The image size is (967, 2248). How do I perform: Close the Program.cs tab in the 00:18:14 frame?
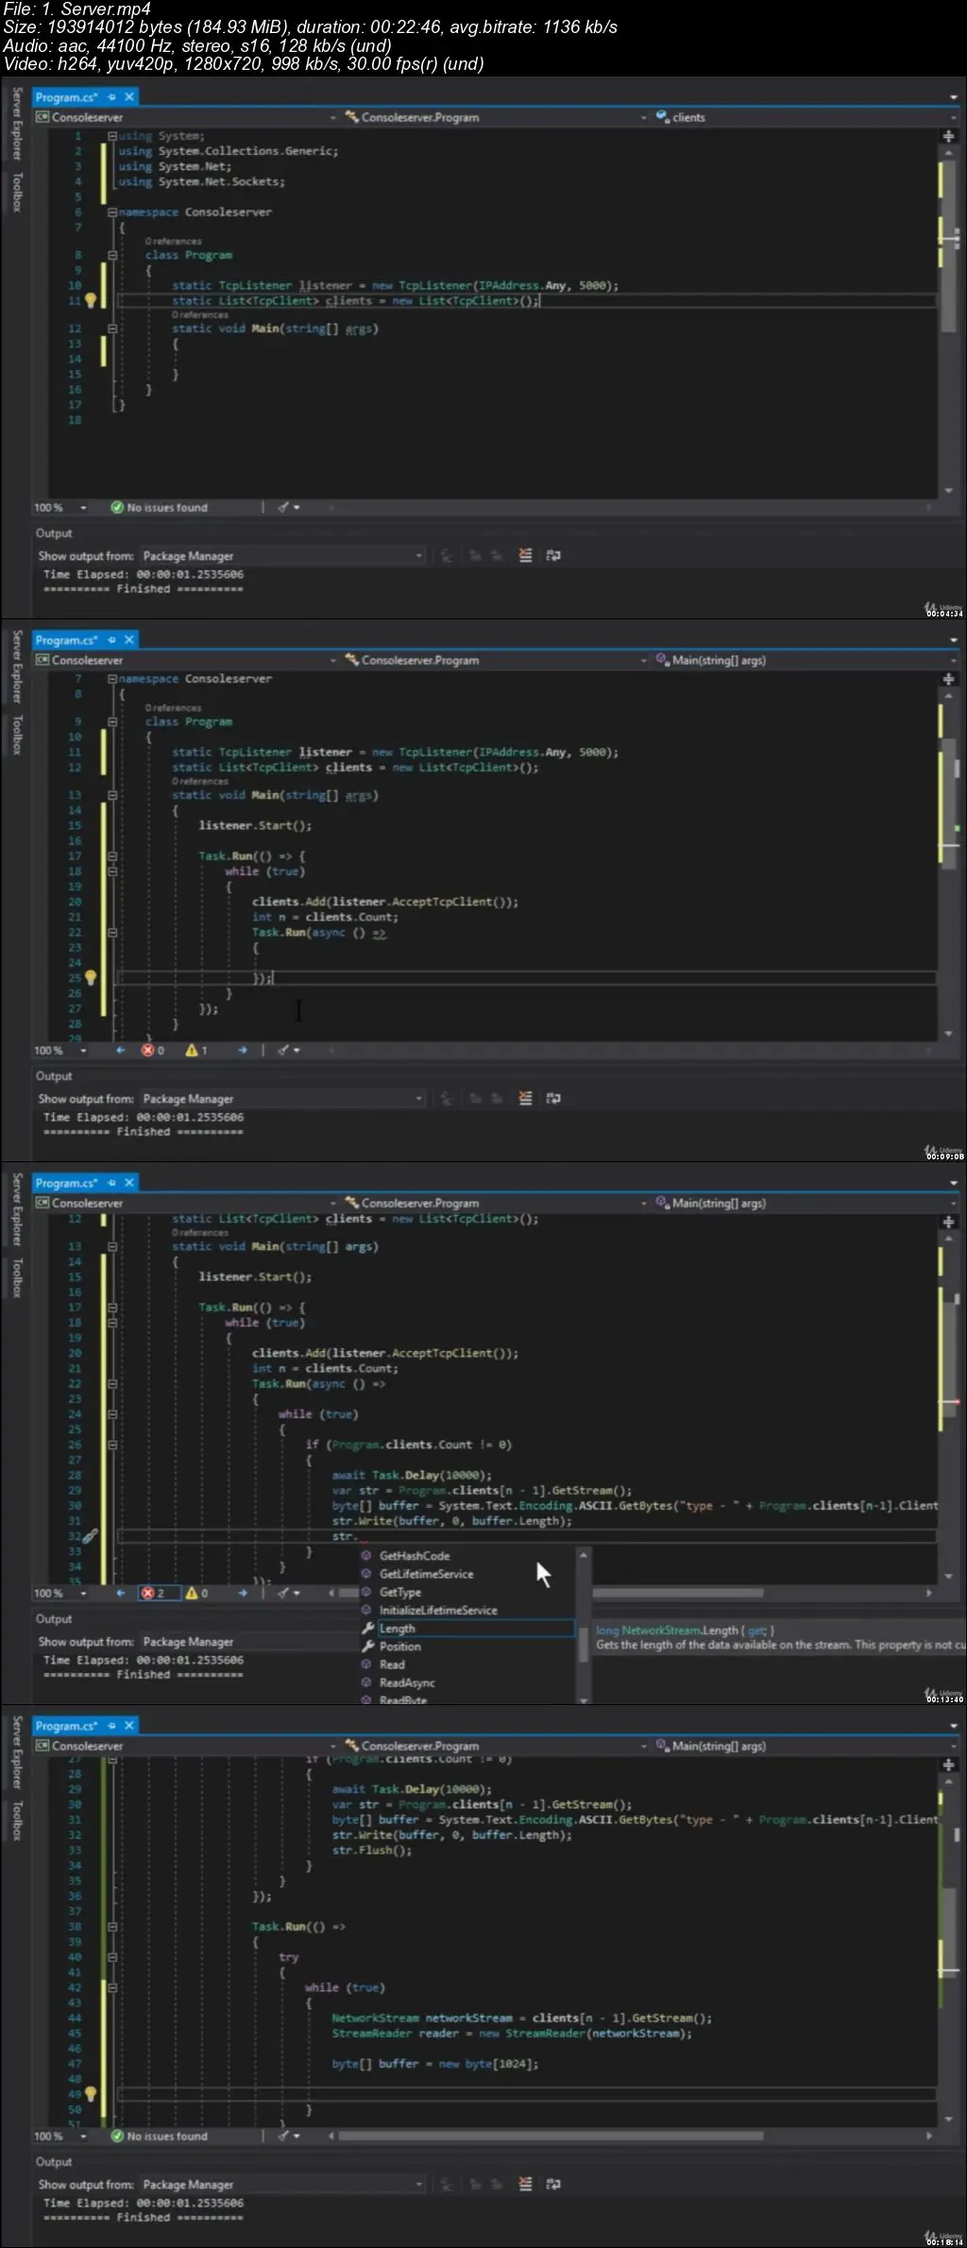[x=129, y=1725]
